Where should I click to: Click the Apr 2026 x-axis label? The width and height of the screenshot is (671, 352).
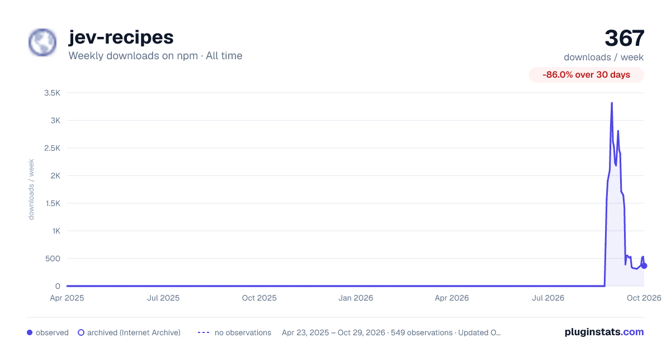point(451,298)
